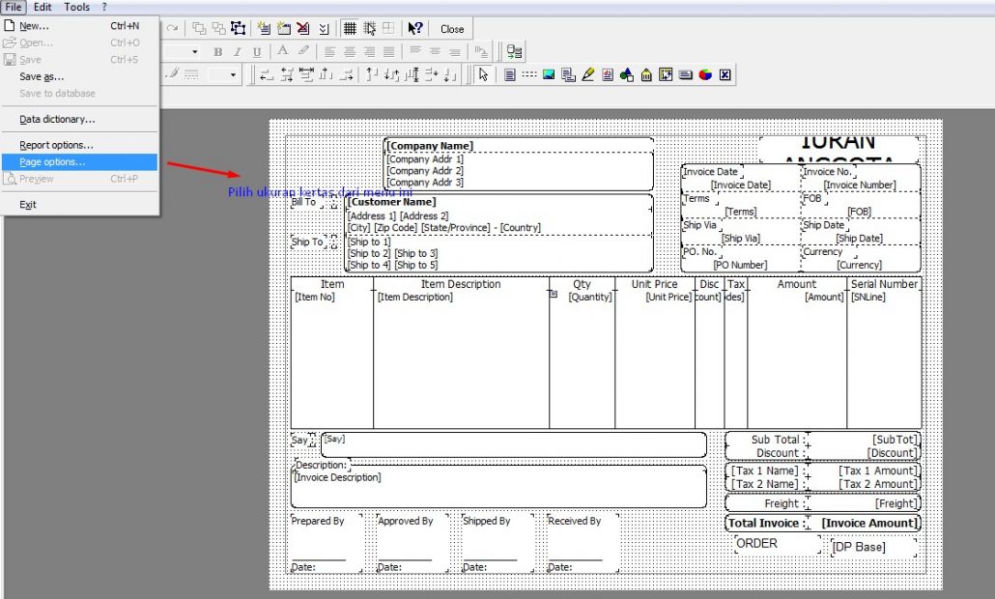The width and height of the screenshot is (995, 599).
Task: Choose Report options... in File menu
Action: click(x=79, y=145)
